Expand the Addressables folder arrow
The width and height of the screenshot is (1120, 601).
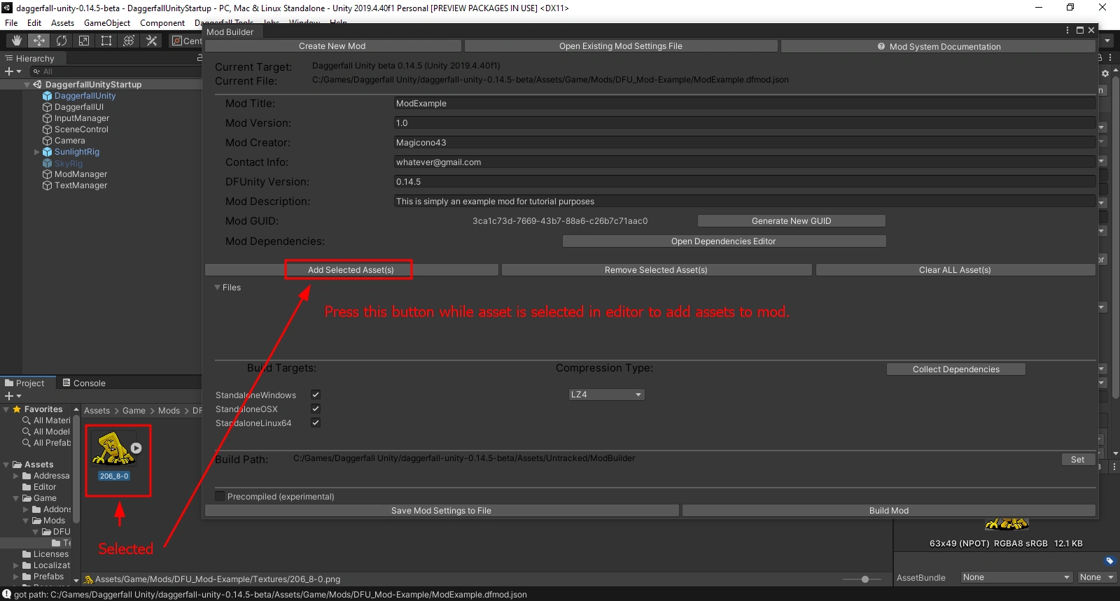click(x=16, y=476)
